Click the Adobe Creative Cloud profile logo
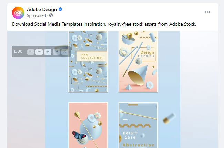The width and height of the screenshot is (224, 148). (x=18, y=12)
